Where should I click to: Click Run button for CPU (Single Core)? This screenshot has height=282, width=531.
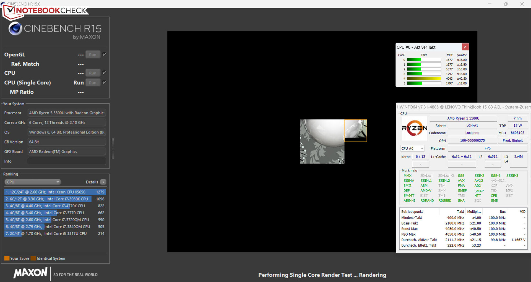[93, 83]
